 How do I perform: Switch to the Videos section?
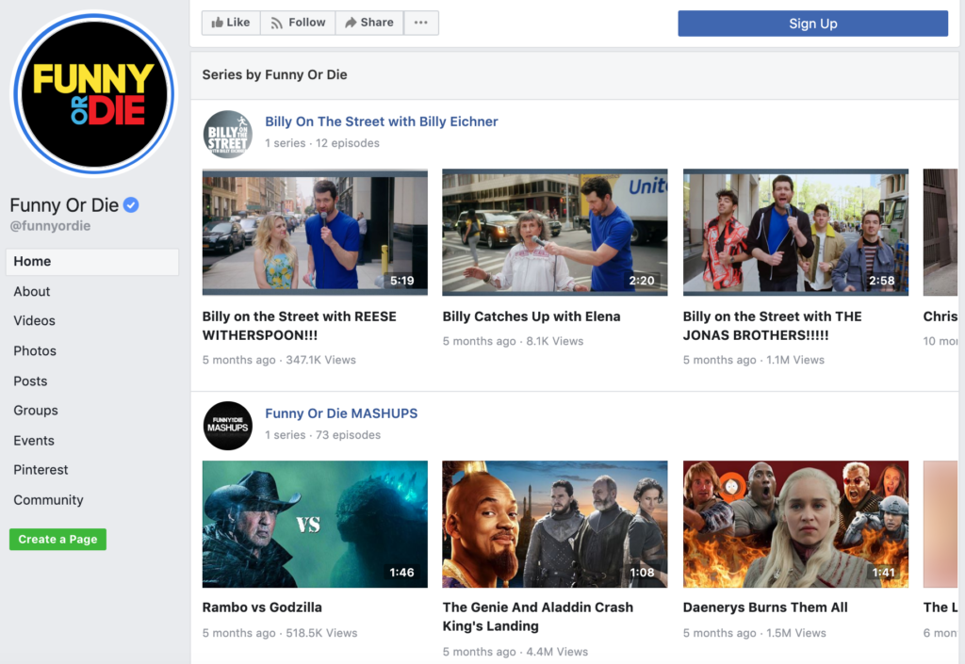point(34,320)
